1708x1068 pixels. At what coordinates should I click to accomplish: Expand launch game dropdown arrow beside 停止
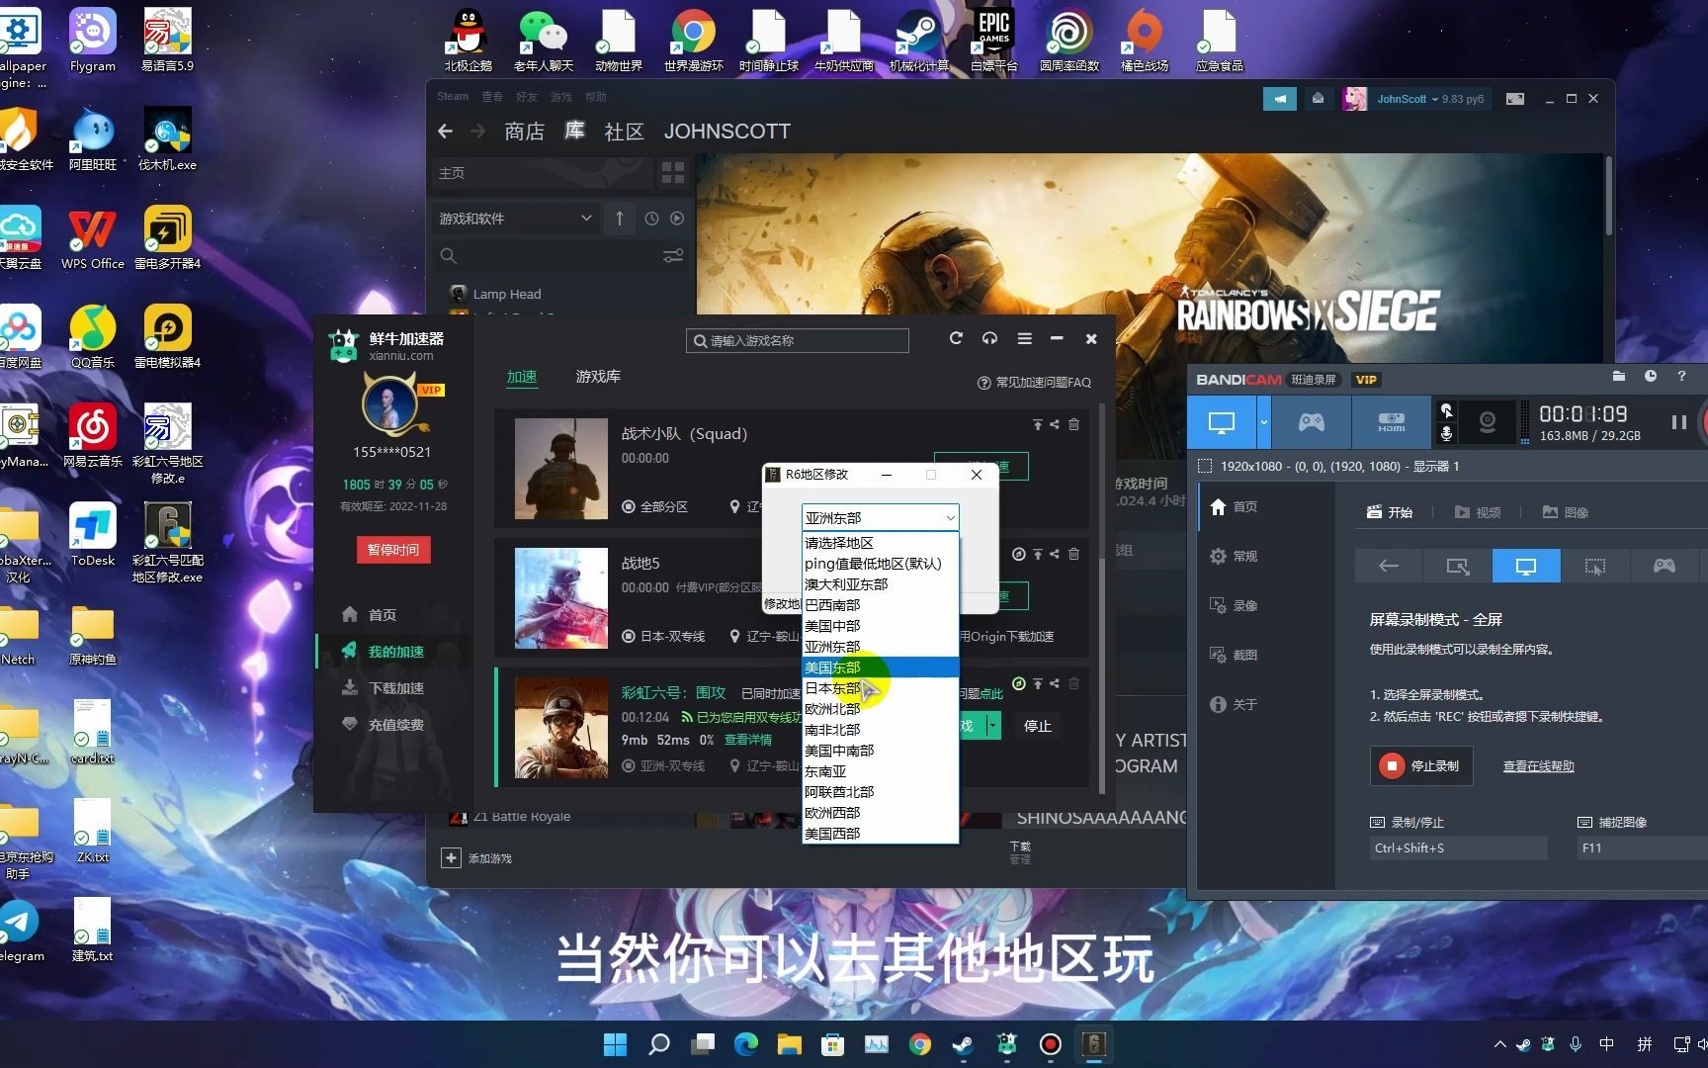pyautogui.click(x=991, y=726)
